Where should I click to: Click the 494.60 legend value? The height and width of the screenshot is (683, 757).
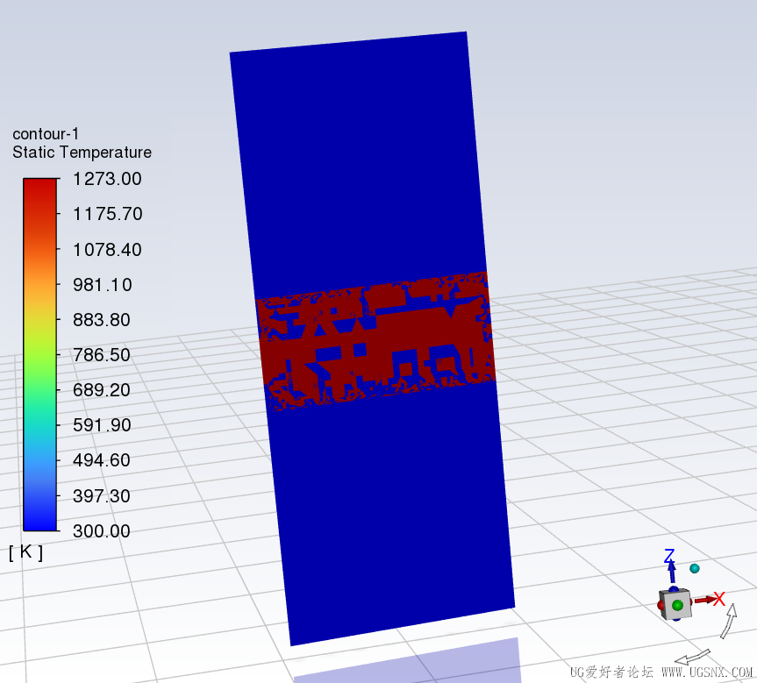tap(102, 460)
